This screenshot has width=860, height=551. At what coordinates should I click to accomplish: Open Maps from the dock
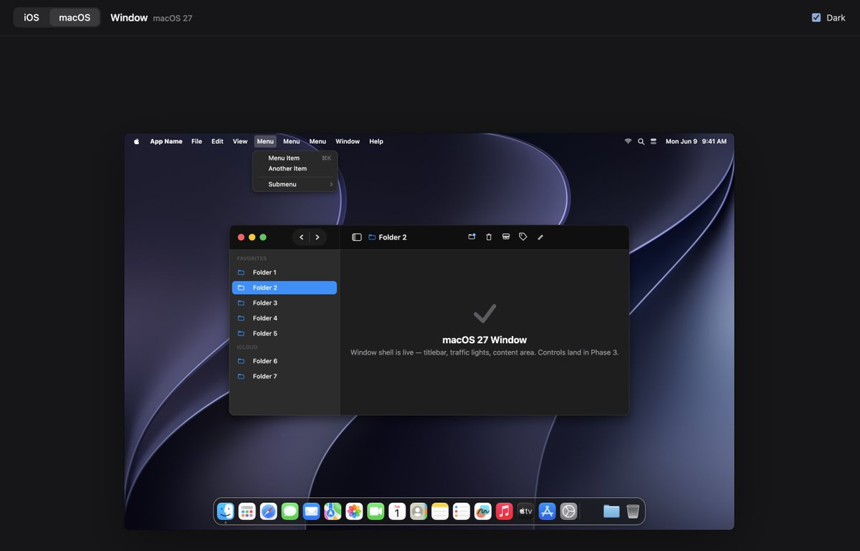pos(333,511)
